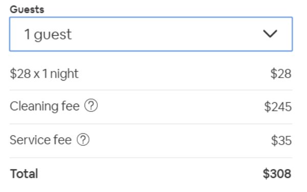Click the divider below nightly rate row
Screen dimensions: 307x192
[151, 90]
